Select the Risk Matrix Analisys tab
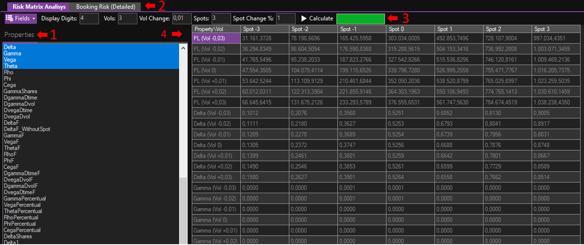This screenshot has height=245, width=584. (x=38, y=6)
